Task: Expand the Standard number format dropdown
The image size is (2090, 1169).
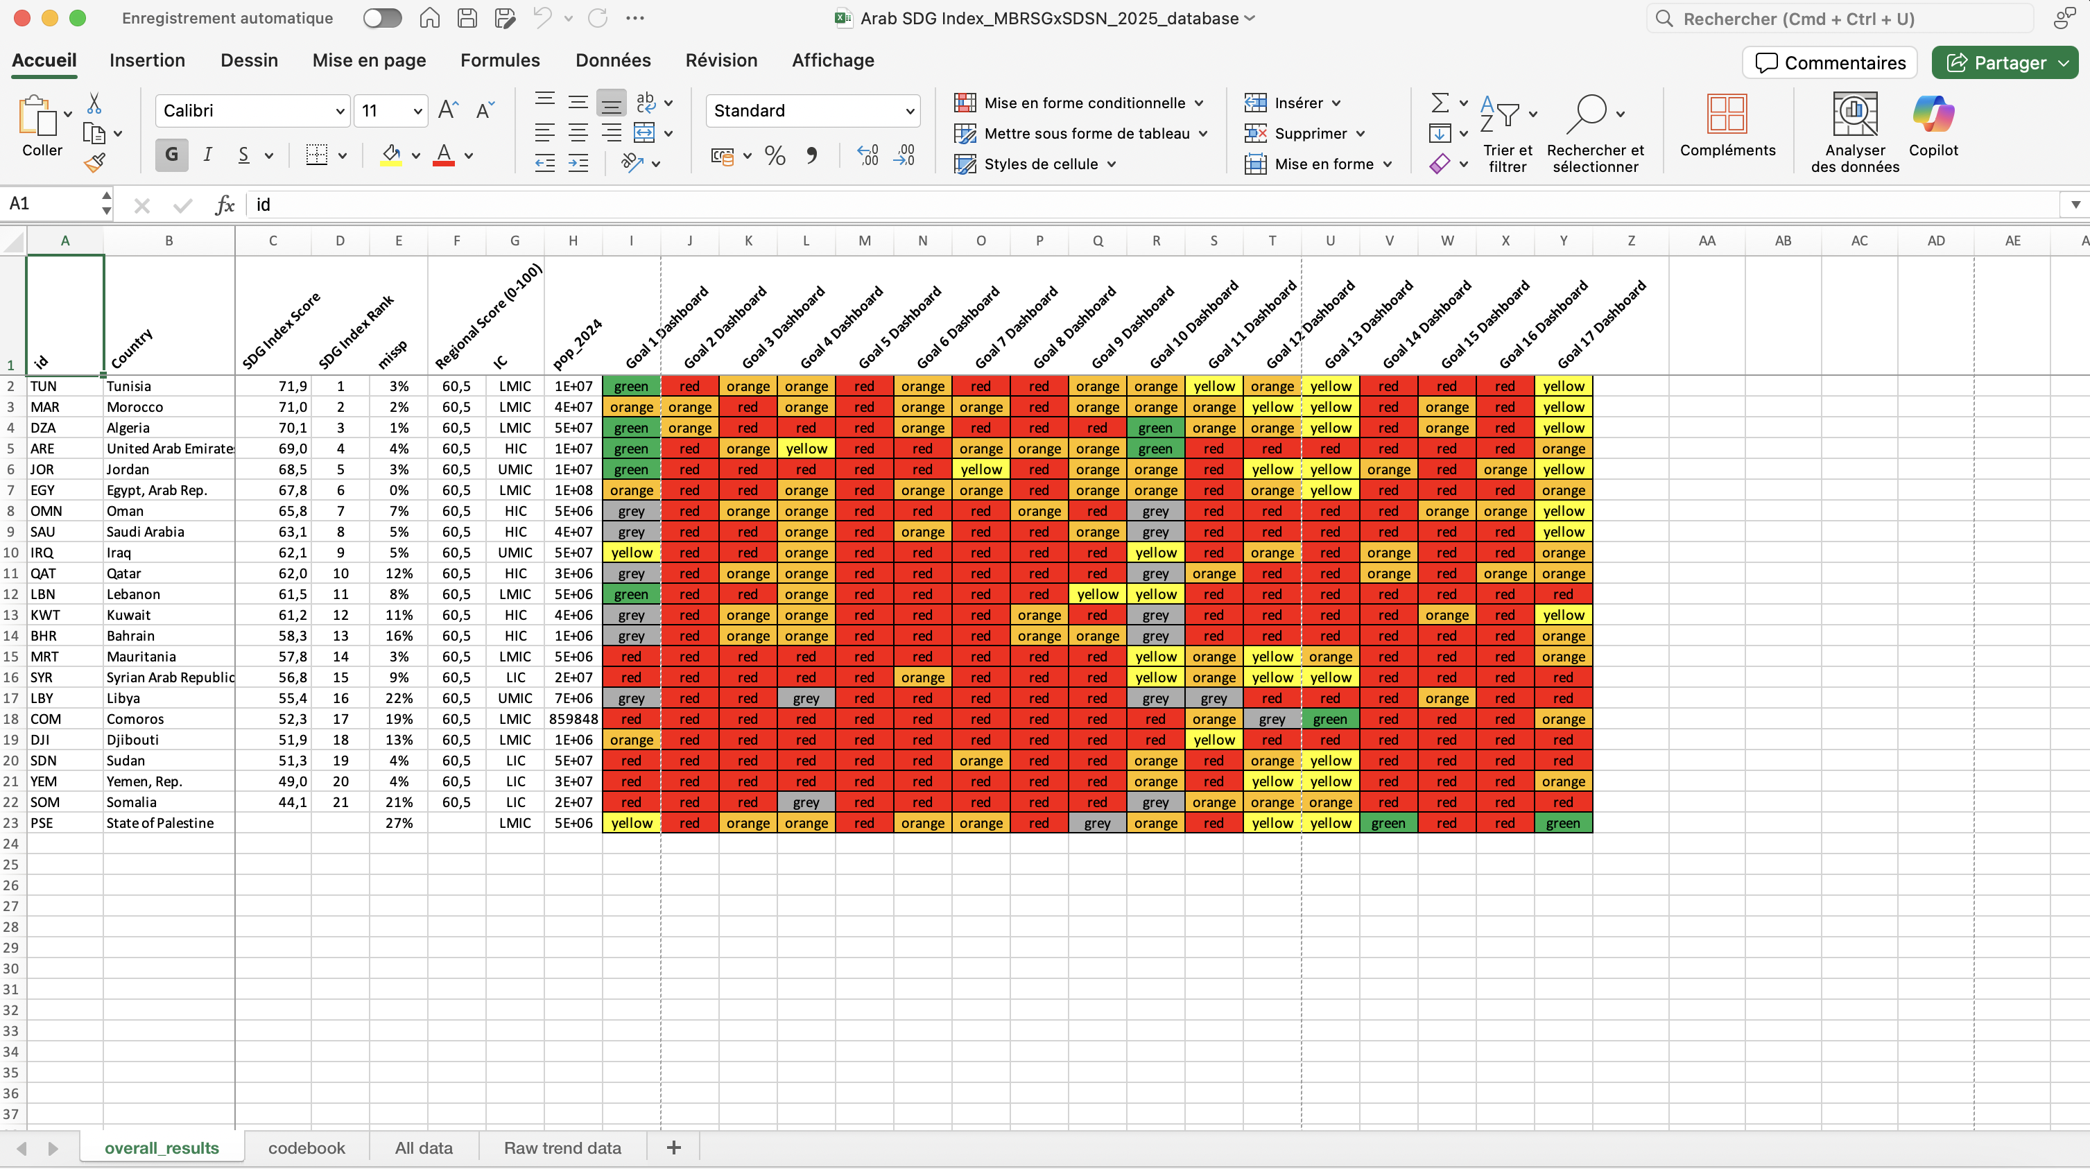Action: tap(910, 111)
